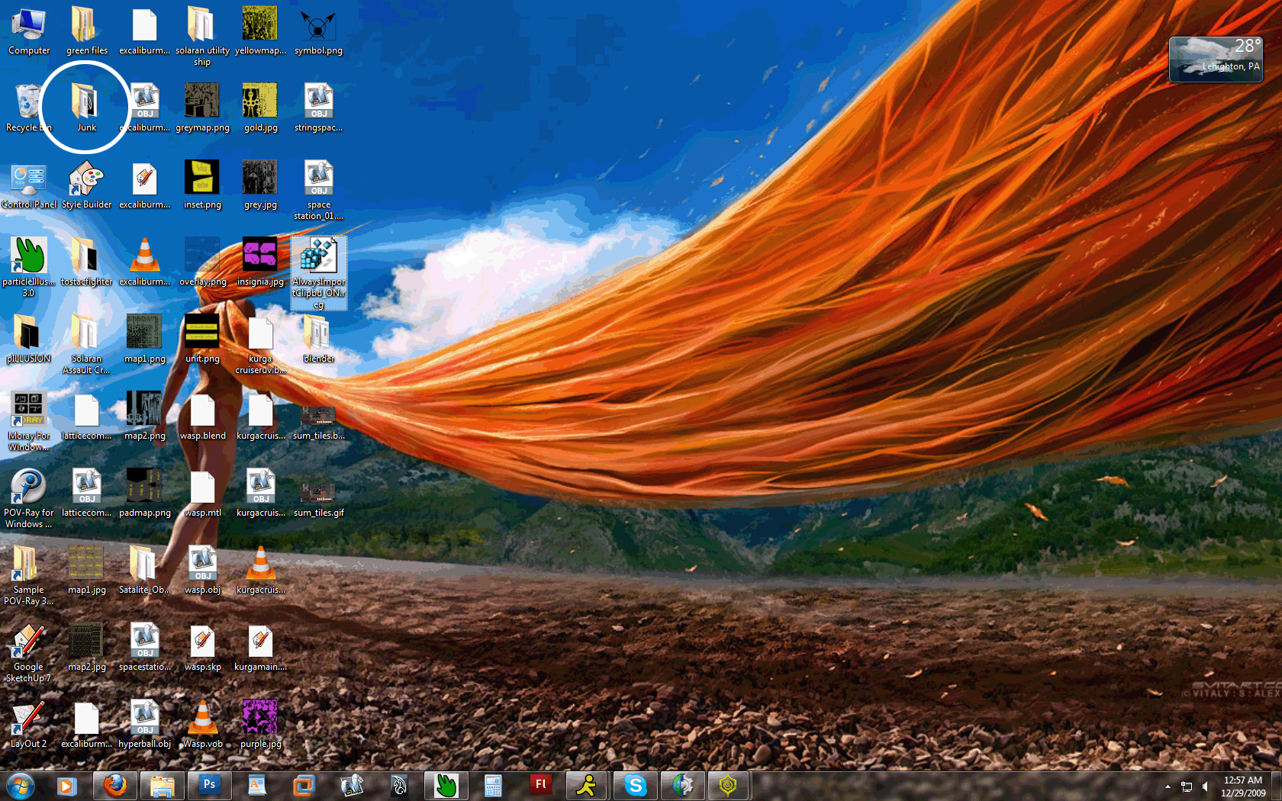Select the space station_01 OBJ file
The width and height of the screenshot is (1282, 801).
point(319,190)
